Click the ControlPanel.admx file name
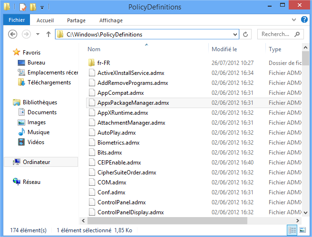This screenshot has width=312, height=237. pyautogui.click(x=122, y=202)
